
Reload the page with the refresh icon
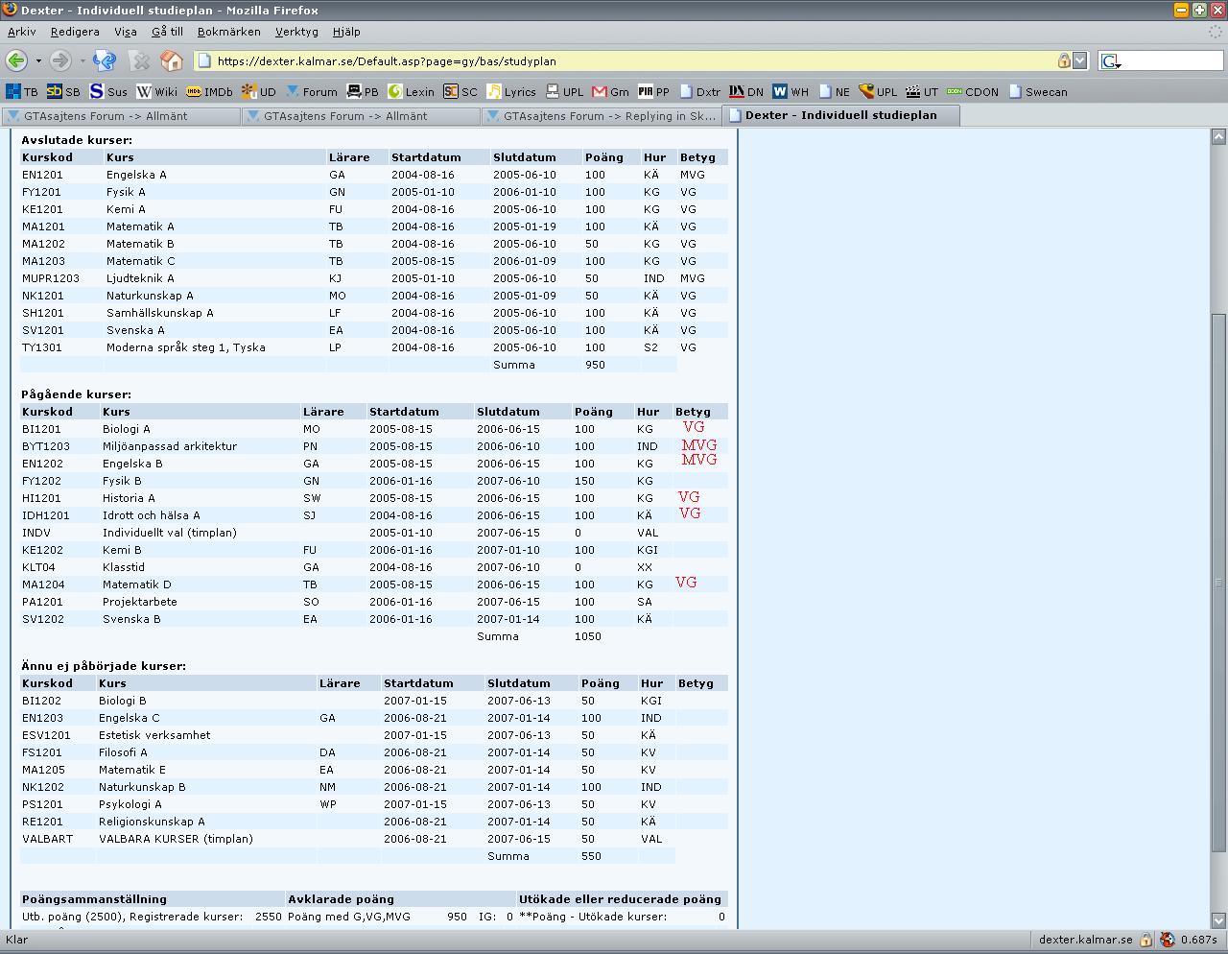click(x=106, y=60)
